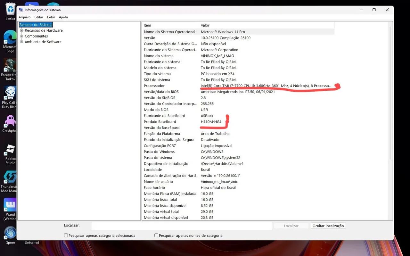Open Wand (WeMod) desktop icon
The width and height of the screenshot is (410, 256).
click(x=10, y=209)
